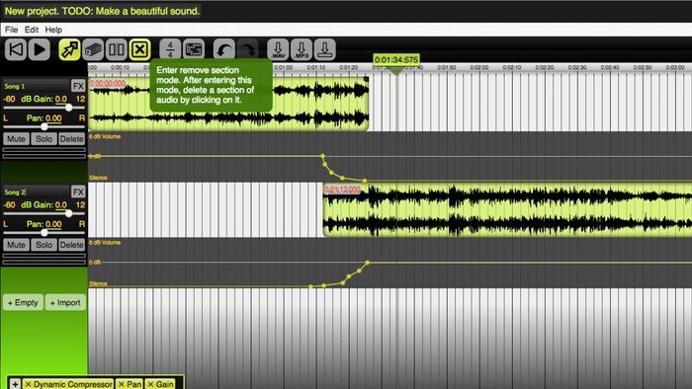The width and height of the screenshot is (692, 389).
Task: Click the Song 1 gain slider handle
Action: pos(68,108)
